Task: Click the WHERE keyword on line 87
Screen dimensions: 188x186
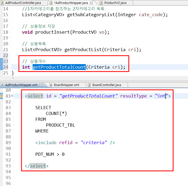Action: tap(42, 131)
